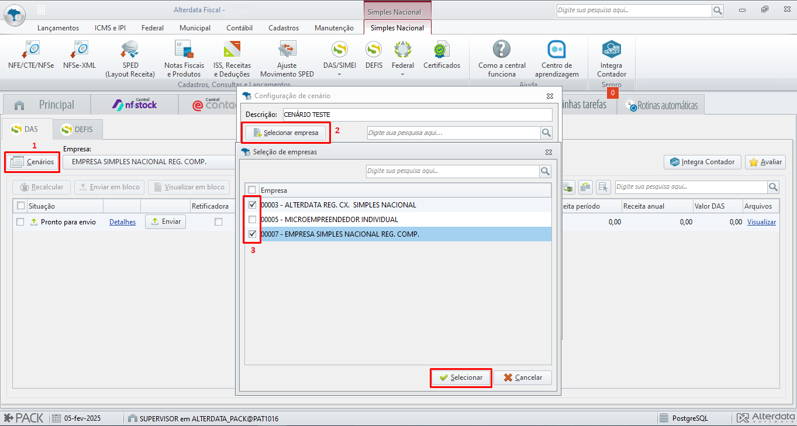The height and width of the screenshot is (426, 797).
Task: Open the Alterdata application menu orb
Action: pyautogui.click(x=15, y=14)
